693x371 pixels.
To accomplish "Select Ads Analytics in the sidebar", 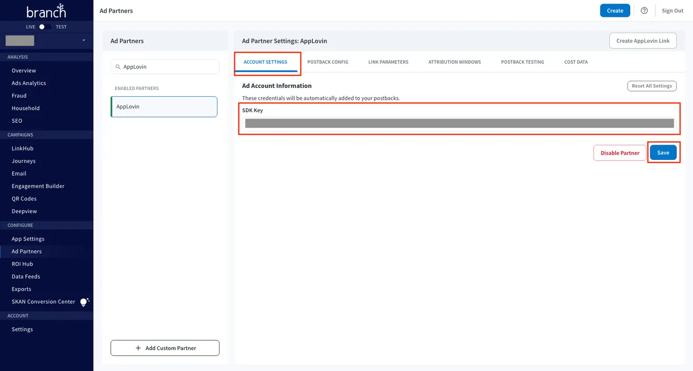I will [29, 83].
